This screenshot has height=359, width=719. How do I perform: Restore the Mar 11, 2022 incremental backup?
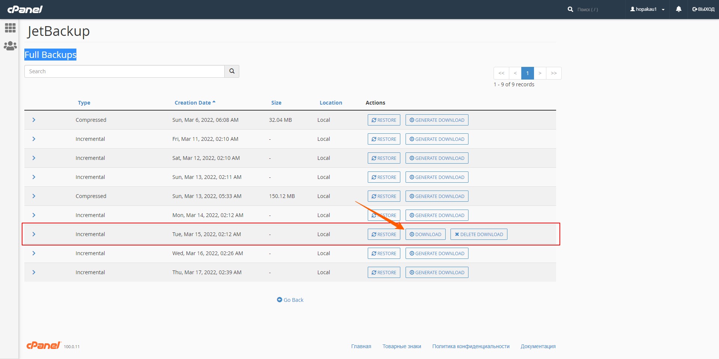point(384,139)
